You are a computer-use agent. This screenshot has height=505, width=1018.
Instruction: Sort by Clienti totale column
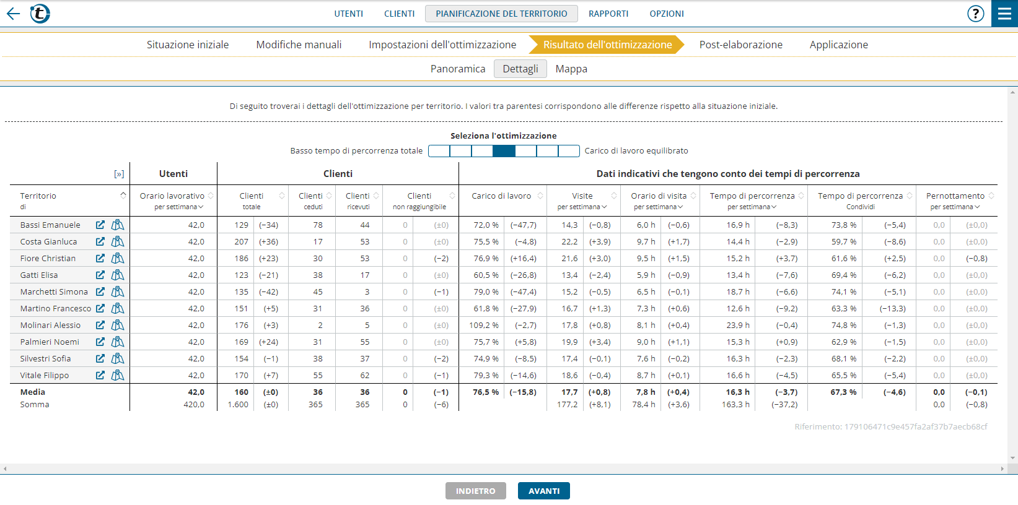coord(282,196)
